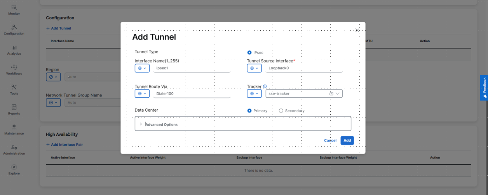488x195 pixels.
Task: Open the sse-tracker dropdown
Action: pos(337,94)
